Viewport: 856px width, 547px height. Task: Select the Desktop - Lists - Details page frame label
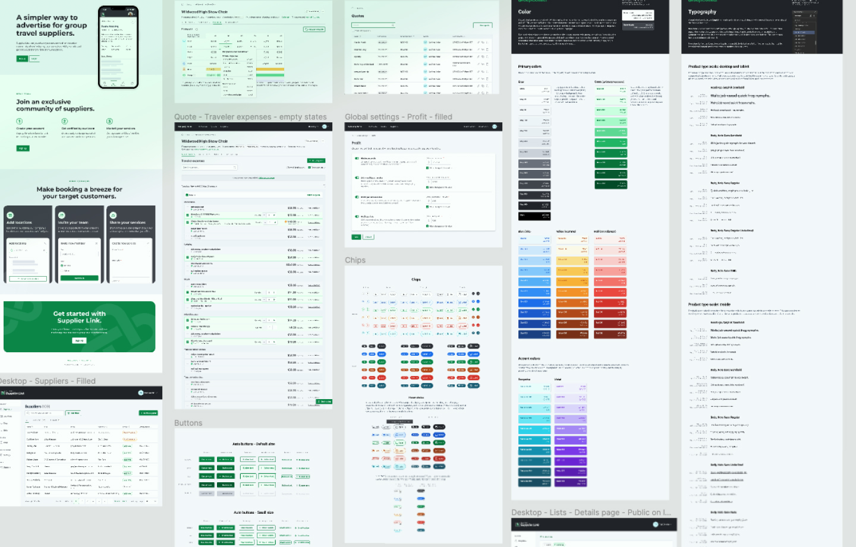pyautogui.click(x=591, y=513)
